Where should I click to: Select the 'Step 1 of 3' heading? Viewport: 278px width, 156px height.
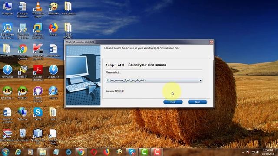[x=115, y=65]
